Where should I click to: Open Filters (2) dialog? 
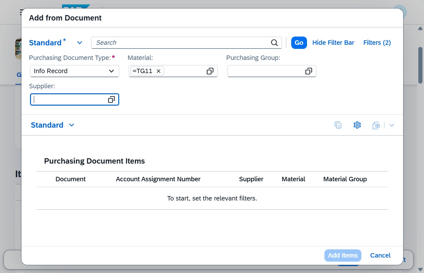(377, 43)
